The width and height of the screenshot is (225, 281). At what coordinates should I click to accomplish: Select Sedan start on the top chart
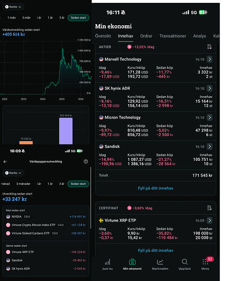pyautogui.click(x=78, y=17)
